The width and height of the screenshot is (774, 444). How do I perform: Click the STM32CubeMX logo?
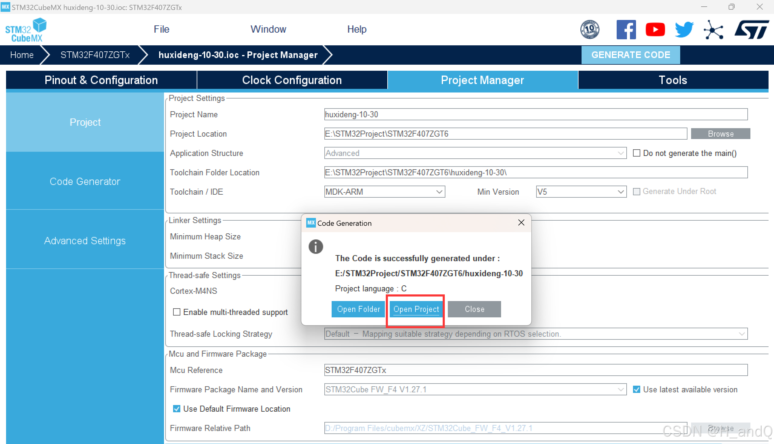(26, 30)
